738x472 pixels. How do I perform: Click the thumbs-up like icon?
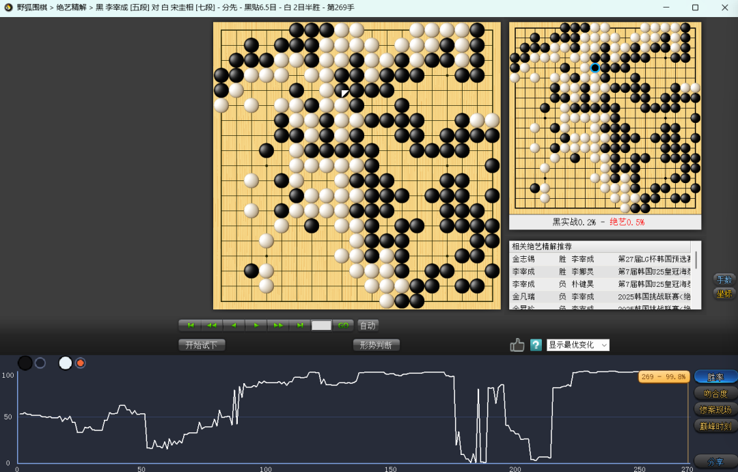517,345
